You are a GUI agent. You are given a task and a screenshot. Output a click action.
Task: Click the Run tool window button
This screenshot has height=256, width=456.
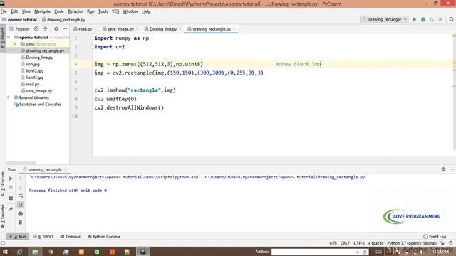click(x=18, y=237)
